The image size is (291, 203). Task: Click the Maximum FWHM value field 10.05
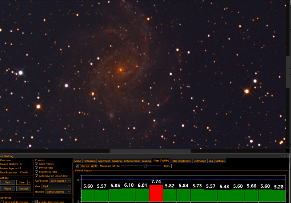(x=167, y=166)
